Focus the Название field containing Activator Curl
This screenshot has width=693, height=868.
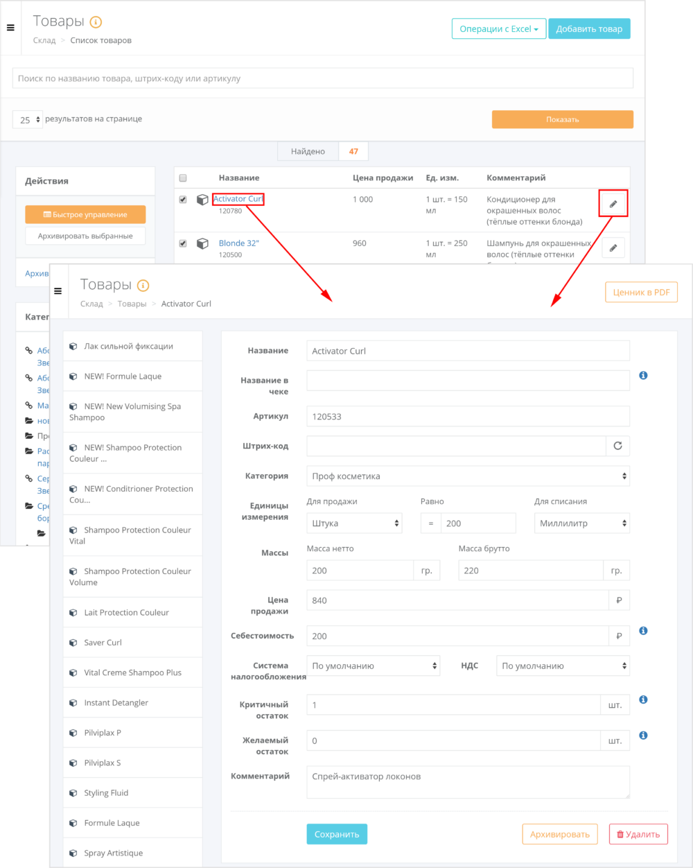(468, 351)
